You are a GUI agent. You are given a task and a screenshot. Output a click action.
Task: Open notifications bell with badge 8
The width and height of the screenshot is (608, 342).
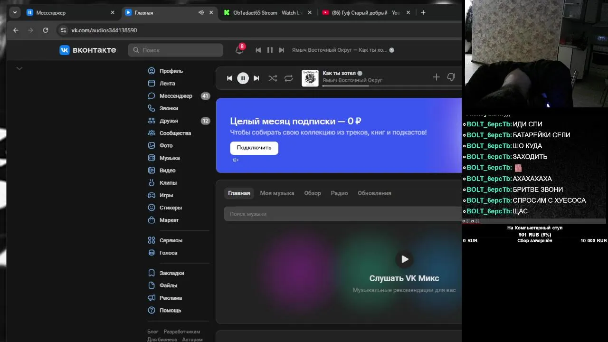click(x=239, y=50)
